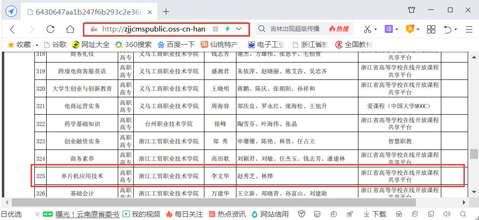Click the vertical scrollbar down arrow

coord(474,192)
